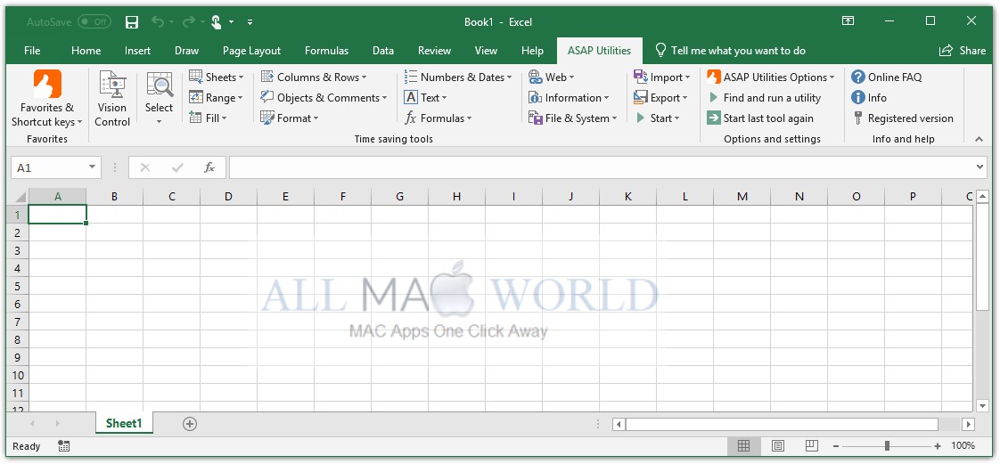Click the Registered version key icon
The width and height of the screenshot is (1000, 464).
(857, 118)
